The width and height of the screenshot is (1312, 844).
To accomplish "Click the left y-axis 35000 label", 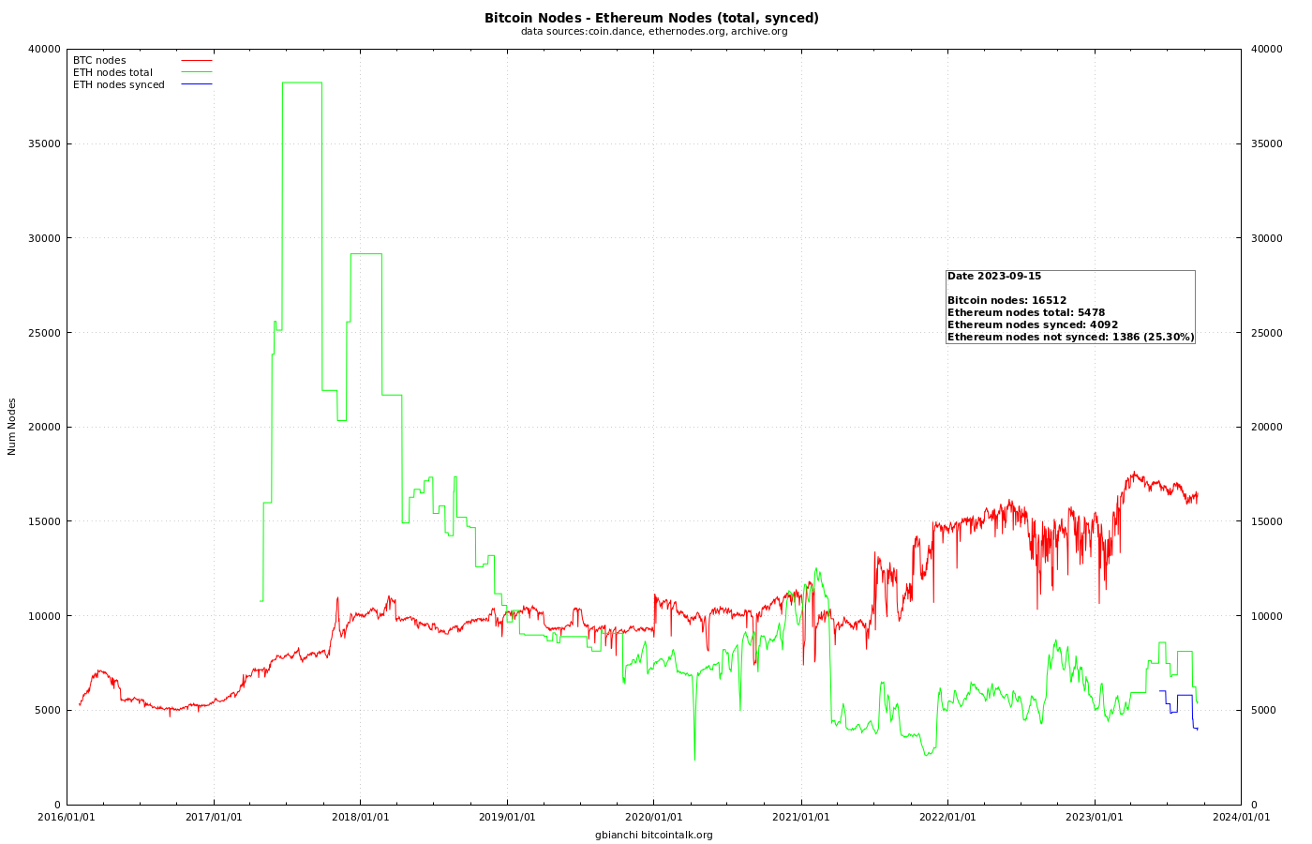I will point(45,143).
